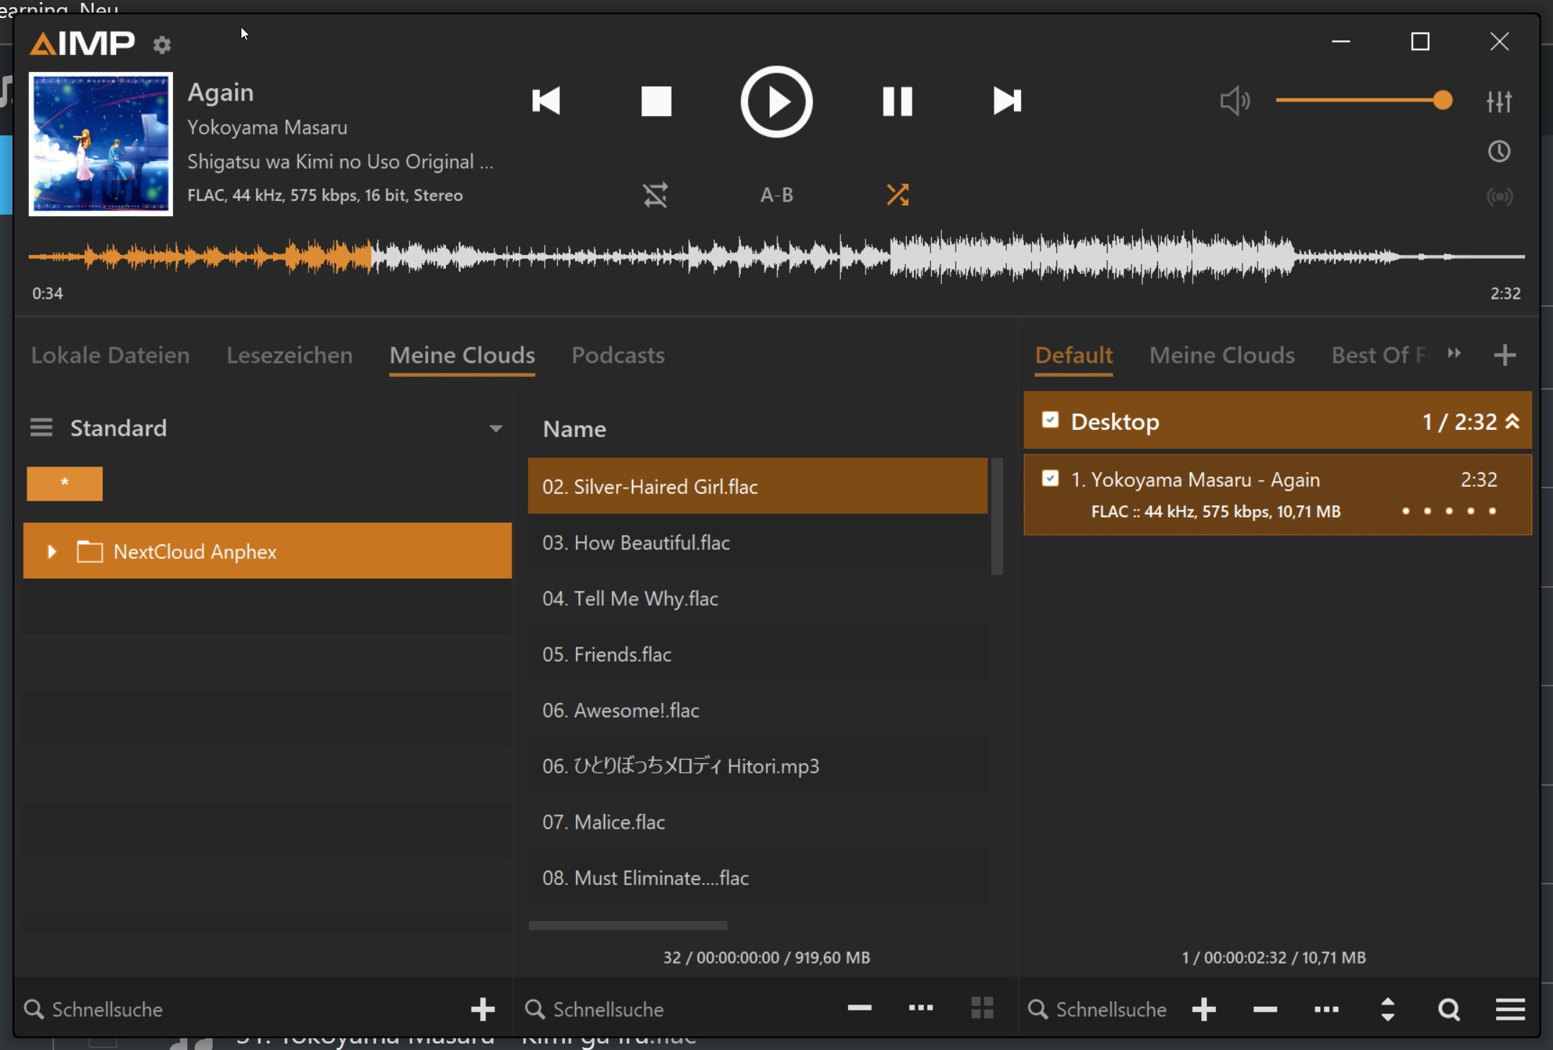The image size is (1553, 1050).
Task: Open the sleep timer clock icon
Action: click(x=1499, y=151)
